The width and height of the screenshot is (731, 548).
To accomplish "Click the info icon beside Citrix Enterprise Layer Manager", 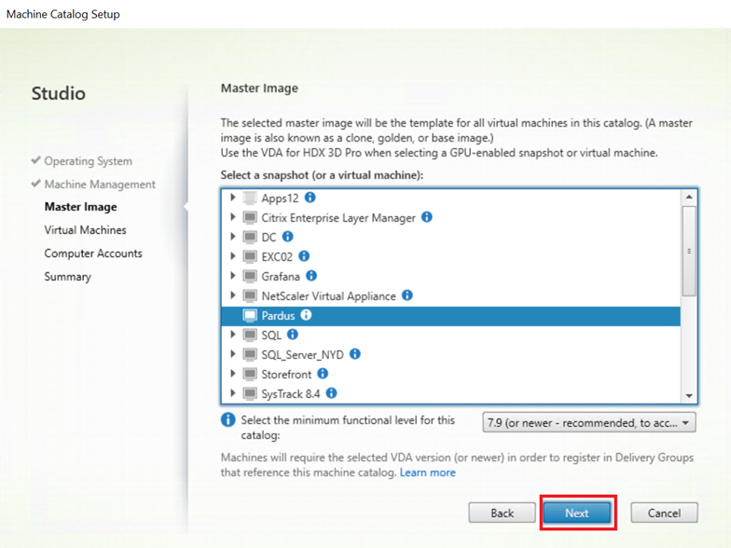I will tap(427, 217).
